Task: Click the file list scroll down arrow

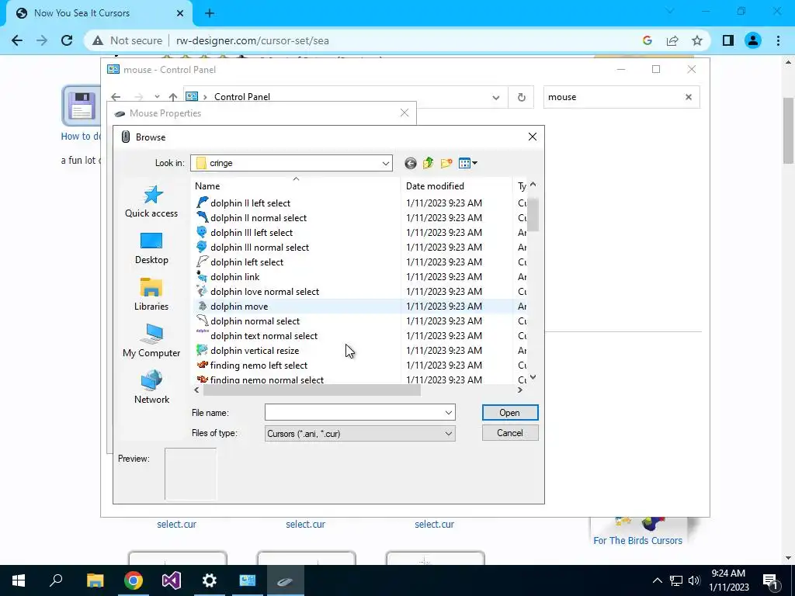Action: pos(533,377)
